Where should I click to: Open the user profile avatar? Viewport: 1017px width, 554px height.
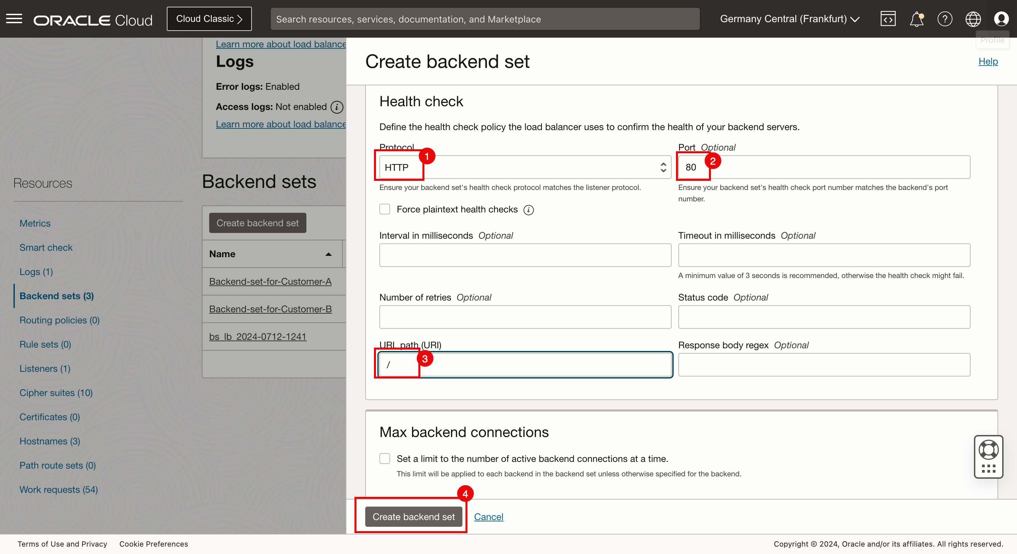tap(1001, 18)
